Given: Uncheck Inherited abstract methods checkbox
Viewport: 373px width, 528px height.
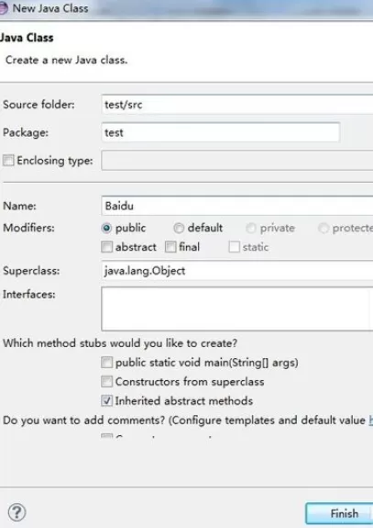Looking at the screenshot, I should 106,400.
